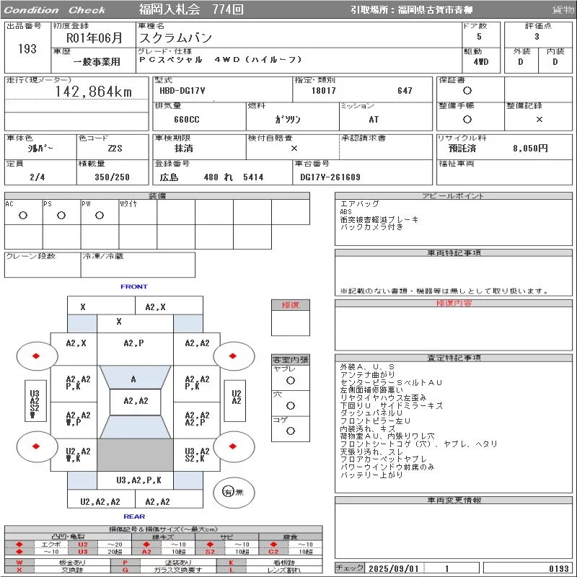Image resolution: width=577 pixels, height=577 pixels.
Task: Click the ヤブレ interior circle mark
Action: 291,381
